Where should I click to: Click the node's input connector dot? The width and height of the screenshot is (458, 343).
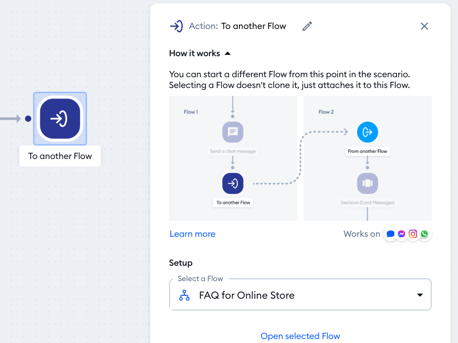click(x=28, y=119)
